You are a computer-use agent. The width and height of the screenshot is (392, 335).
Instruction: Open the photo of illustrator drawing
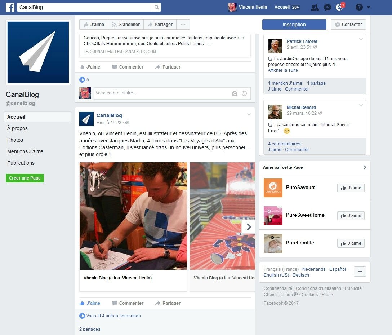point(133,216)
